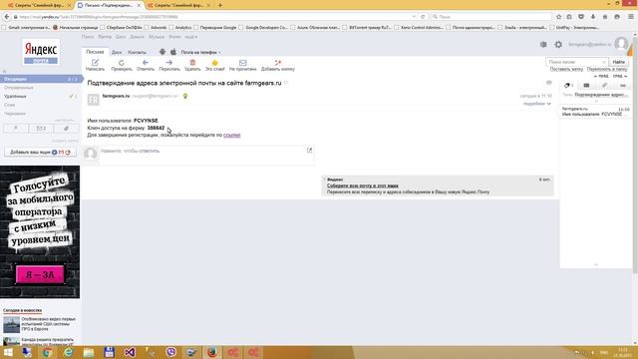Open URL bar history dropdown arrow
The height and width of the screenshot is (359, 638).
414,17
